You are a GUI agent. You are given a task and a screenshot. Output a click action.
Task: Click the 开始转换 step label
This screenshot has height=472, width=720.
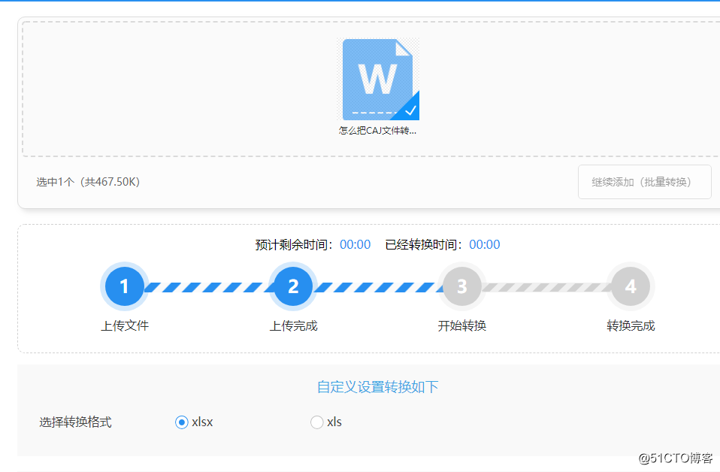[x=462, y=326]
